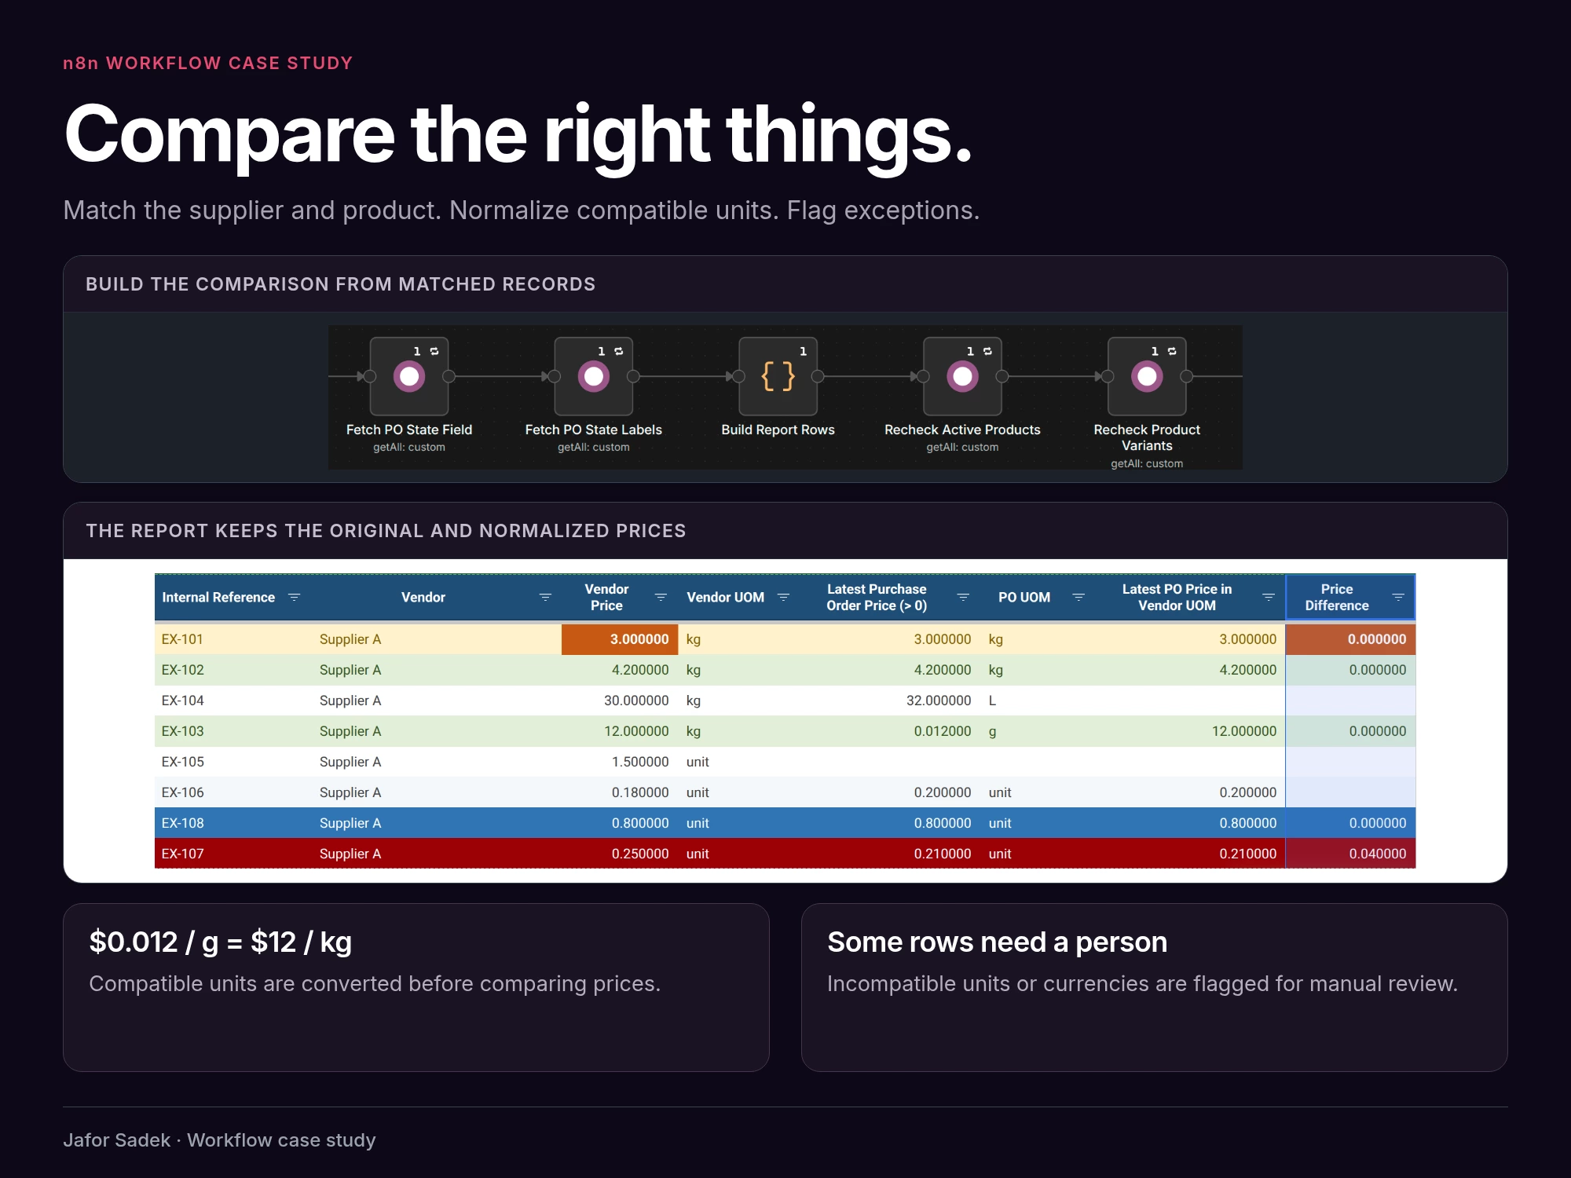Open Latest PO Price in Vendor UOM filter
Viewport: 1571px width, 1178px height.
[1268, 598]
